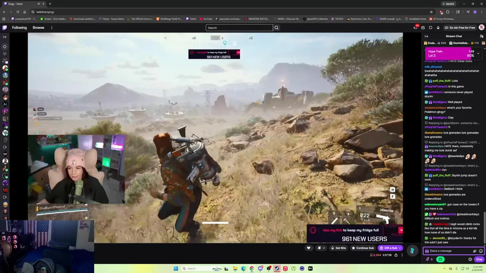Click the Continue Sub button
Screen dimensions: 486x273
tap(363, 248)
